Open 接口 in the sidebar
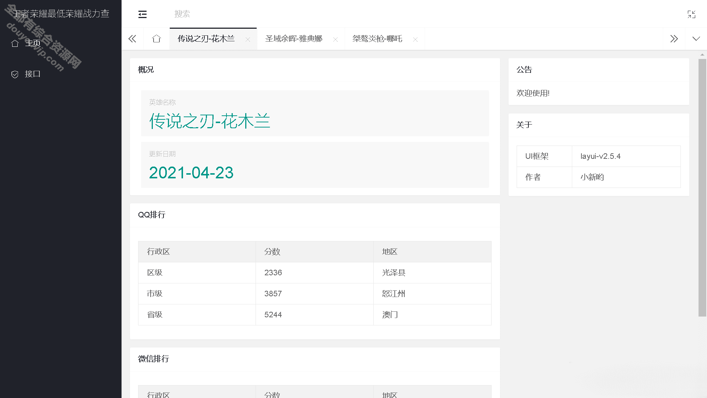Viewport: 707px width, 398px height. (61, 74)
